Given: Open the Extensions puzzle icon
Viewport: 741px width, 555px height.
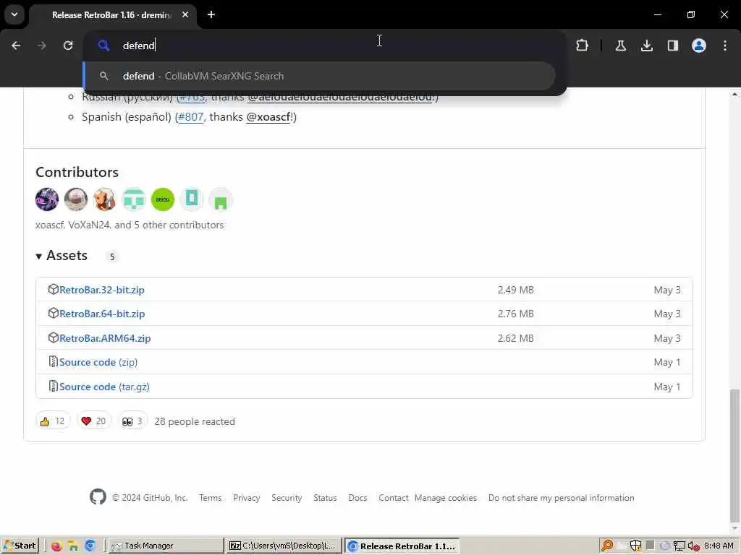Looking at the screenshot, I should (x=583, y=46).
